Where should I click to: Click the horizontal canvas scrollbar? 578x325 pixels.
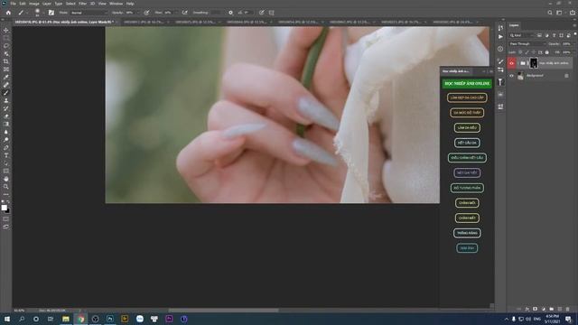(x=223, y=311)
